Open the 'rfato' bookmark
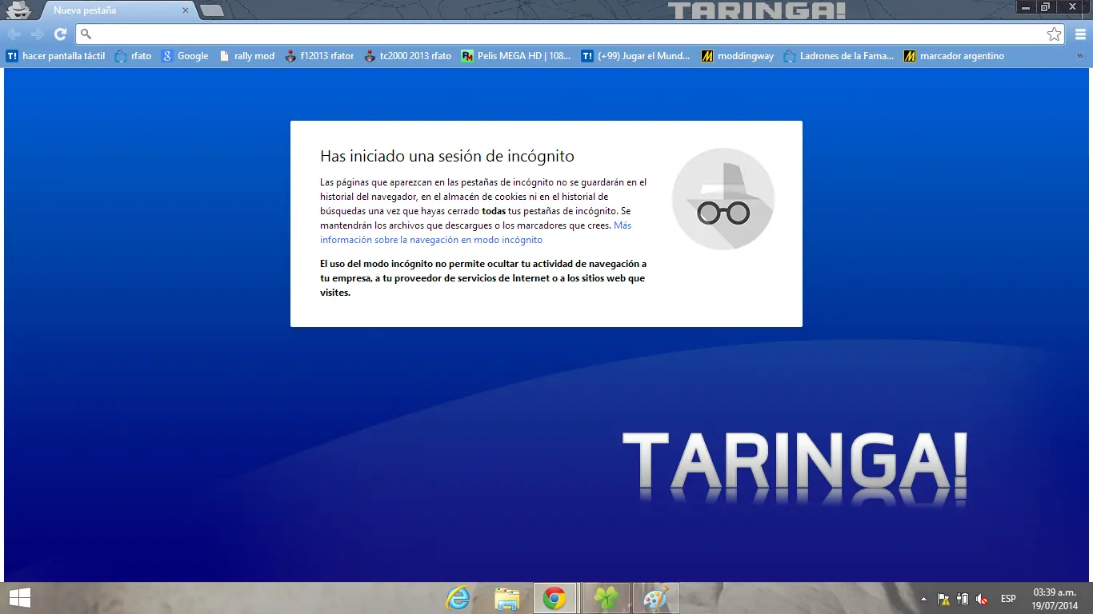1093x614 pixels. [x=133, y=56]
